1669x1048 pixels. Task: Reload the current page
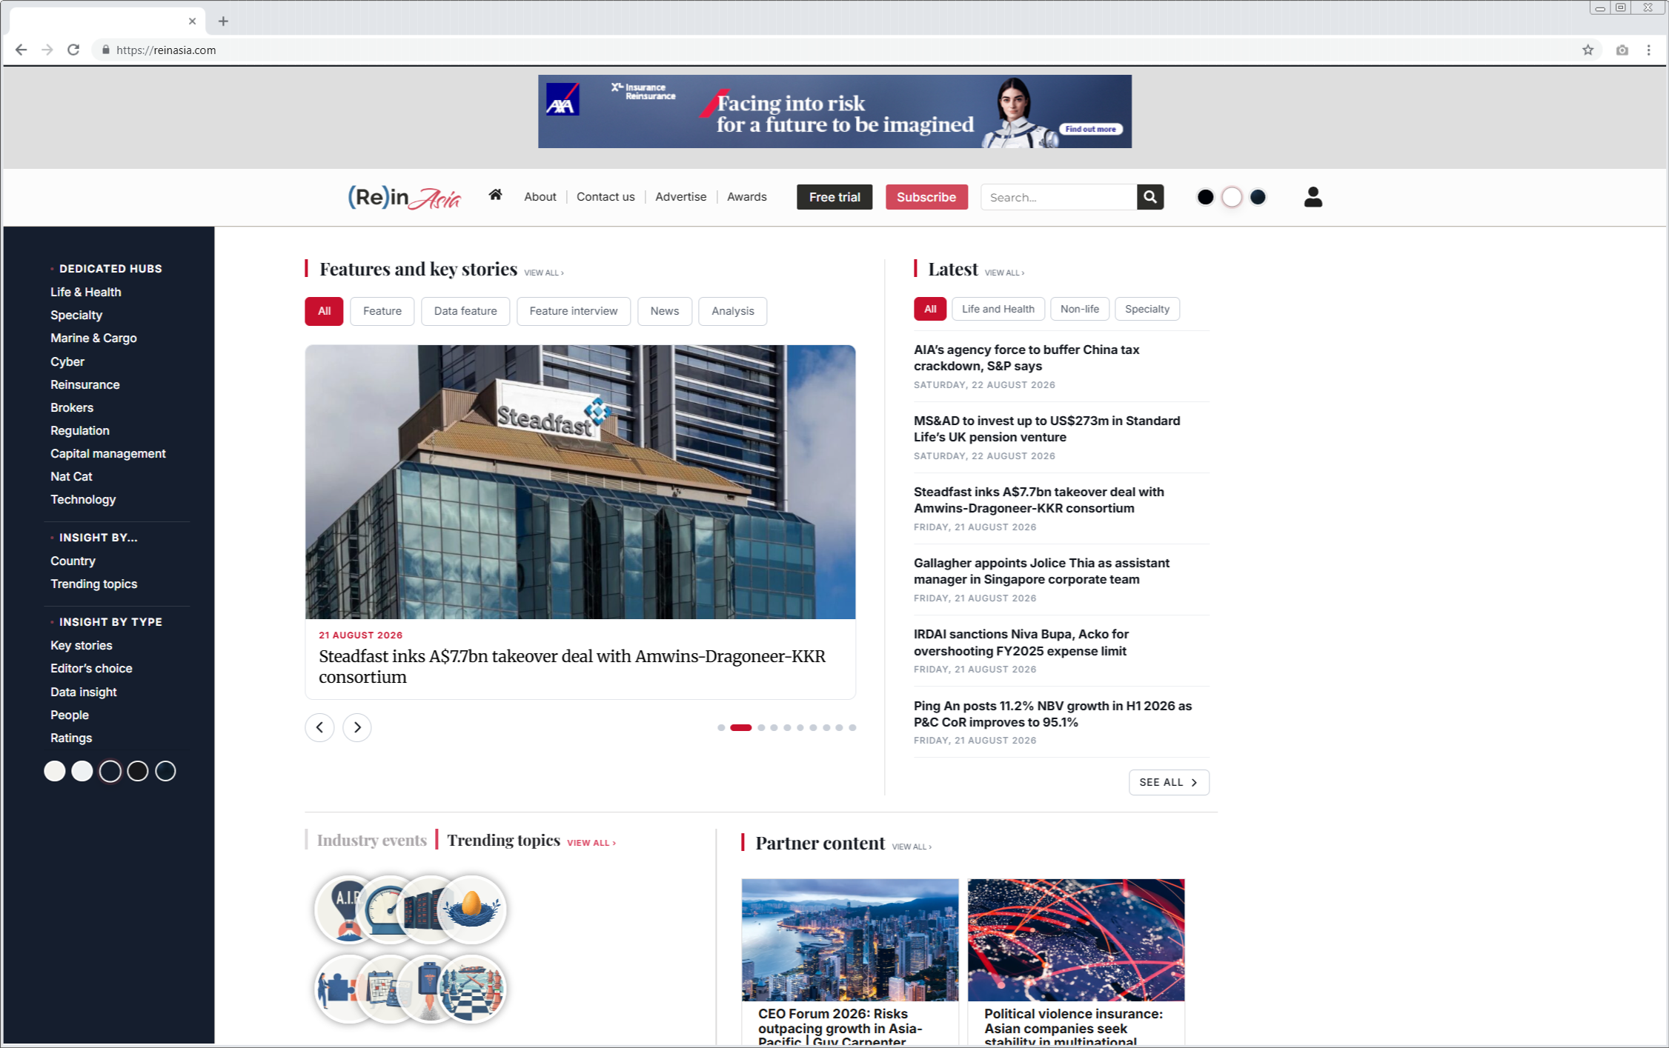[x=73, y=50]
